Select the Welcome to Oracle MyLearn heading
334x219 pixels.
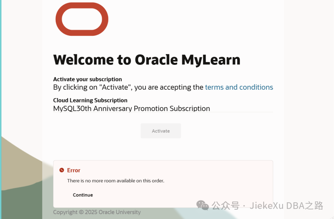pyautogui.click(x=147, y=60)
